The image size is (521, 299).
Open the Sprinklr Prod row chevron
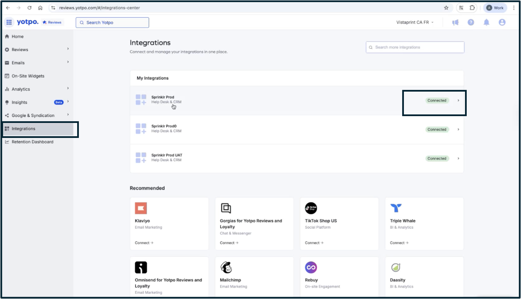point(458,100)
